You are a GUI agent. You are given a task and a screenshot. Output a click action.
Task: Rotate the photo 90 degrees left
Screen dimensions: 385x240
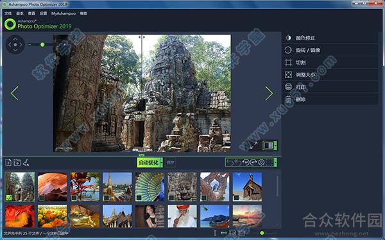coord(246,163)
